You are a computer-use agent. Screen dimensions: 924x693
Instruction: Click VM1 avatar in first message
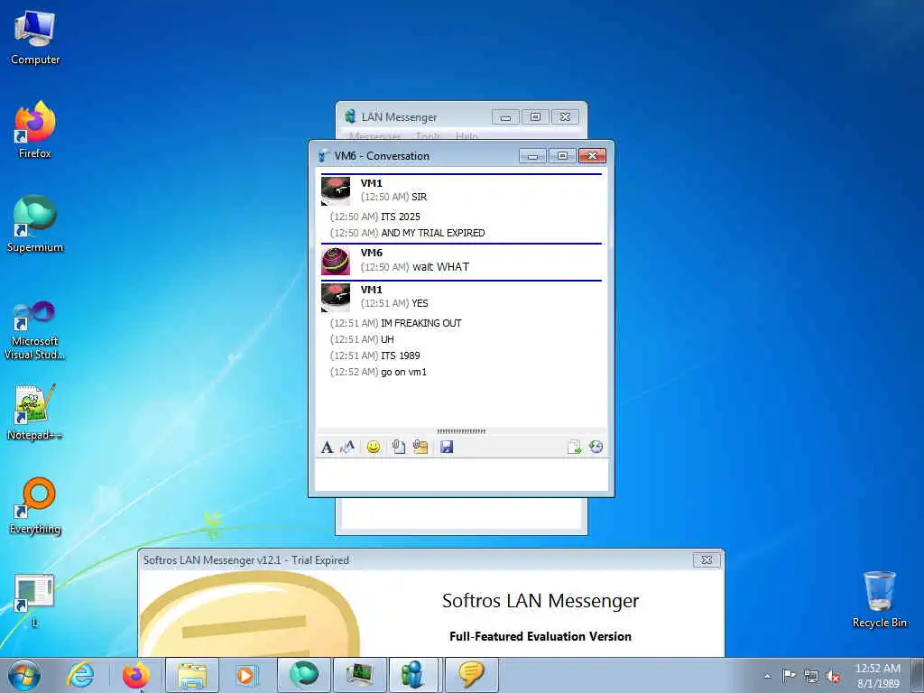coord(336,191)
